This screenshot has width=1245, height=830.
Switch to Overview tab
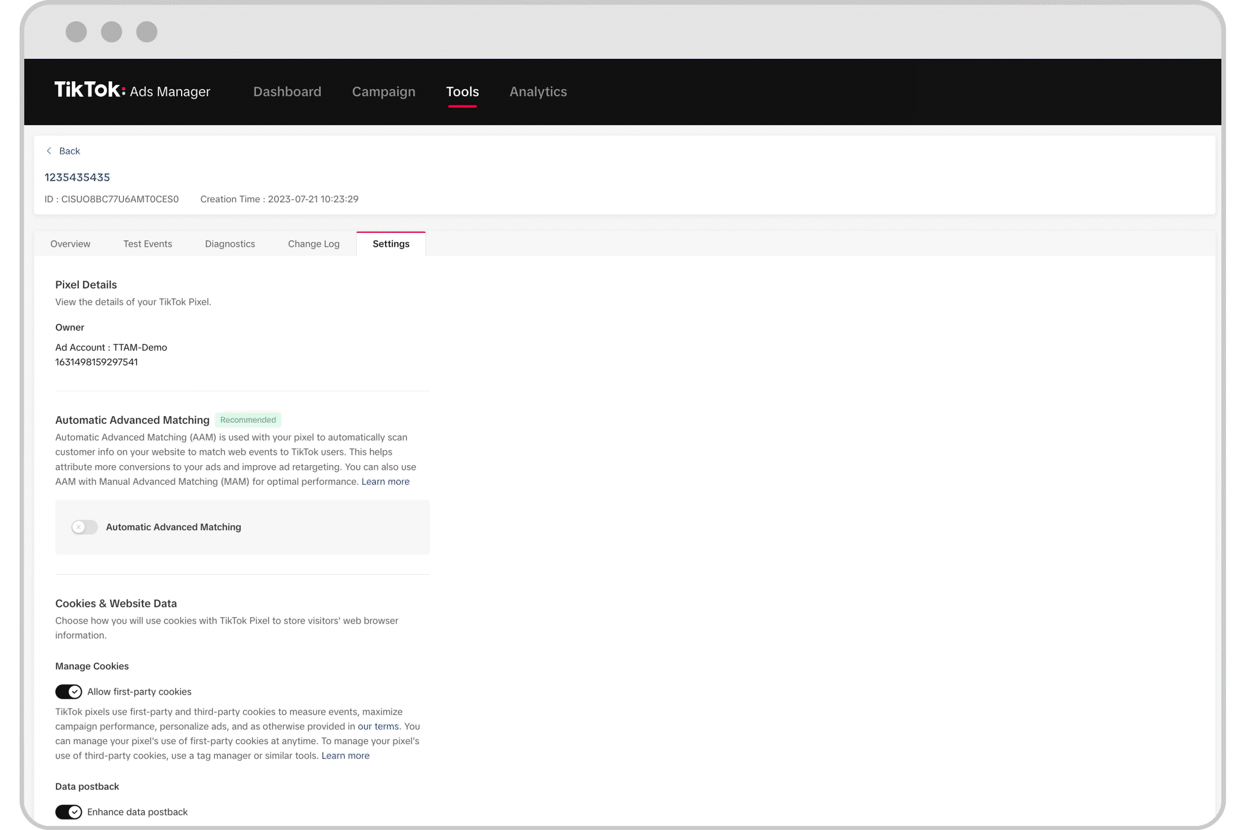(x=70, y=244)
